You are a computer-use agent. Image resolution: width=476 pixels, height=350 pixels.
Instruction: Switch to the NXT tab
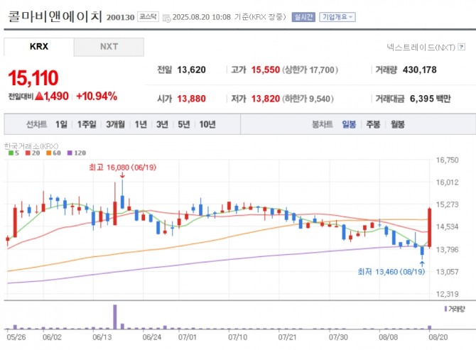click(109, 47)
